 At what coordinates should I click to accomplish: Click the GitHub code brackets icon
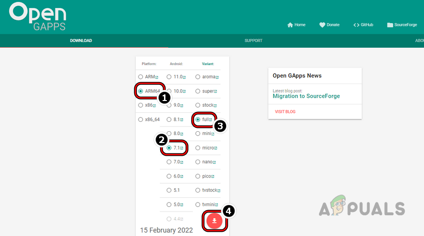coord(356,25)
